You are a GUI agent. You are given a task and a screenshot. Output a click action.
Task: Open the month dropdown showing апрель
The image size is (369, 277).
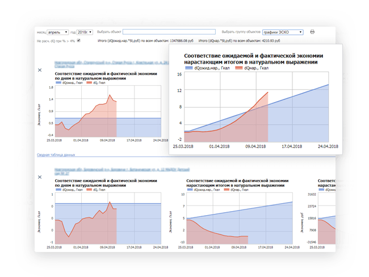tap(58, 32)
